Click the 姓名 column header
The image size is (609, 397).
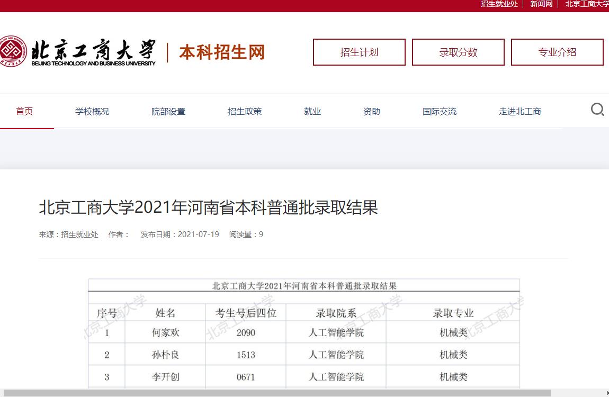coord(165,313)
